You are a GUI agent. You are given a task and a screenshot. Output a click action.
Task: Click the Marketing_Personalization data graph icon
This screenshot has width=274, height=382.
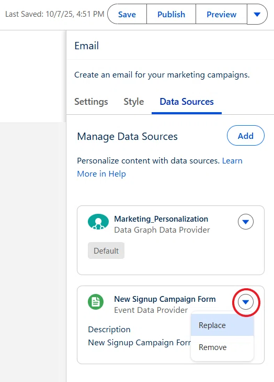click(98, 222)
